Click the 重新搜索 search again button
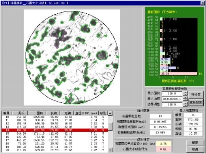The height and width of the screenshot is (154, 206). tap(196, 102)
